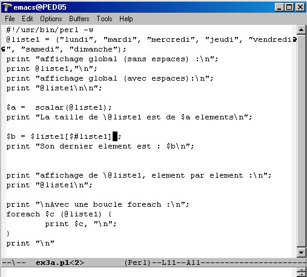
Task: Click on scalar(@liste1) expression
Action: tap(71, 107)
